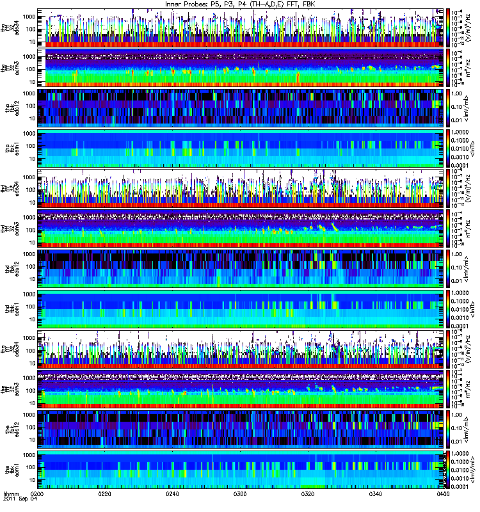
Task: Select the 0400 time axis label
Action: click(x=443, y=494)
